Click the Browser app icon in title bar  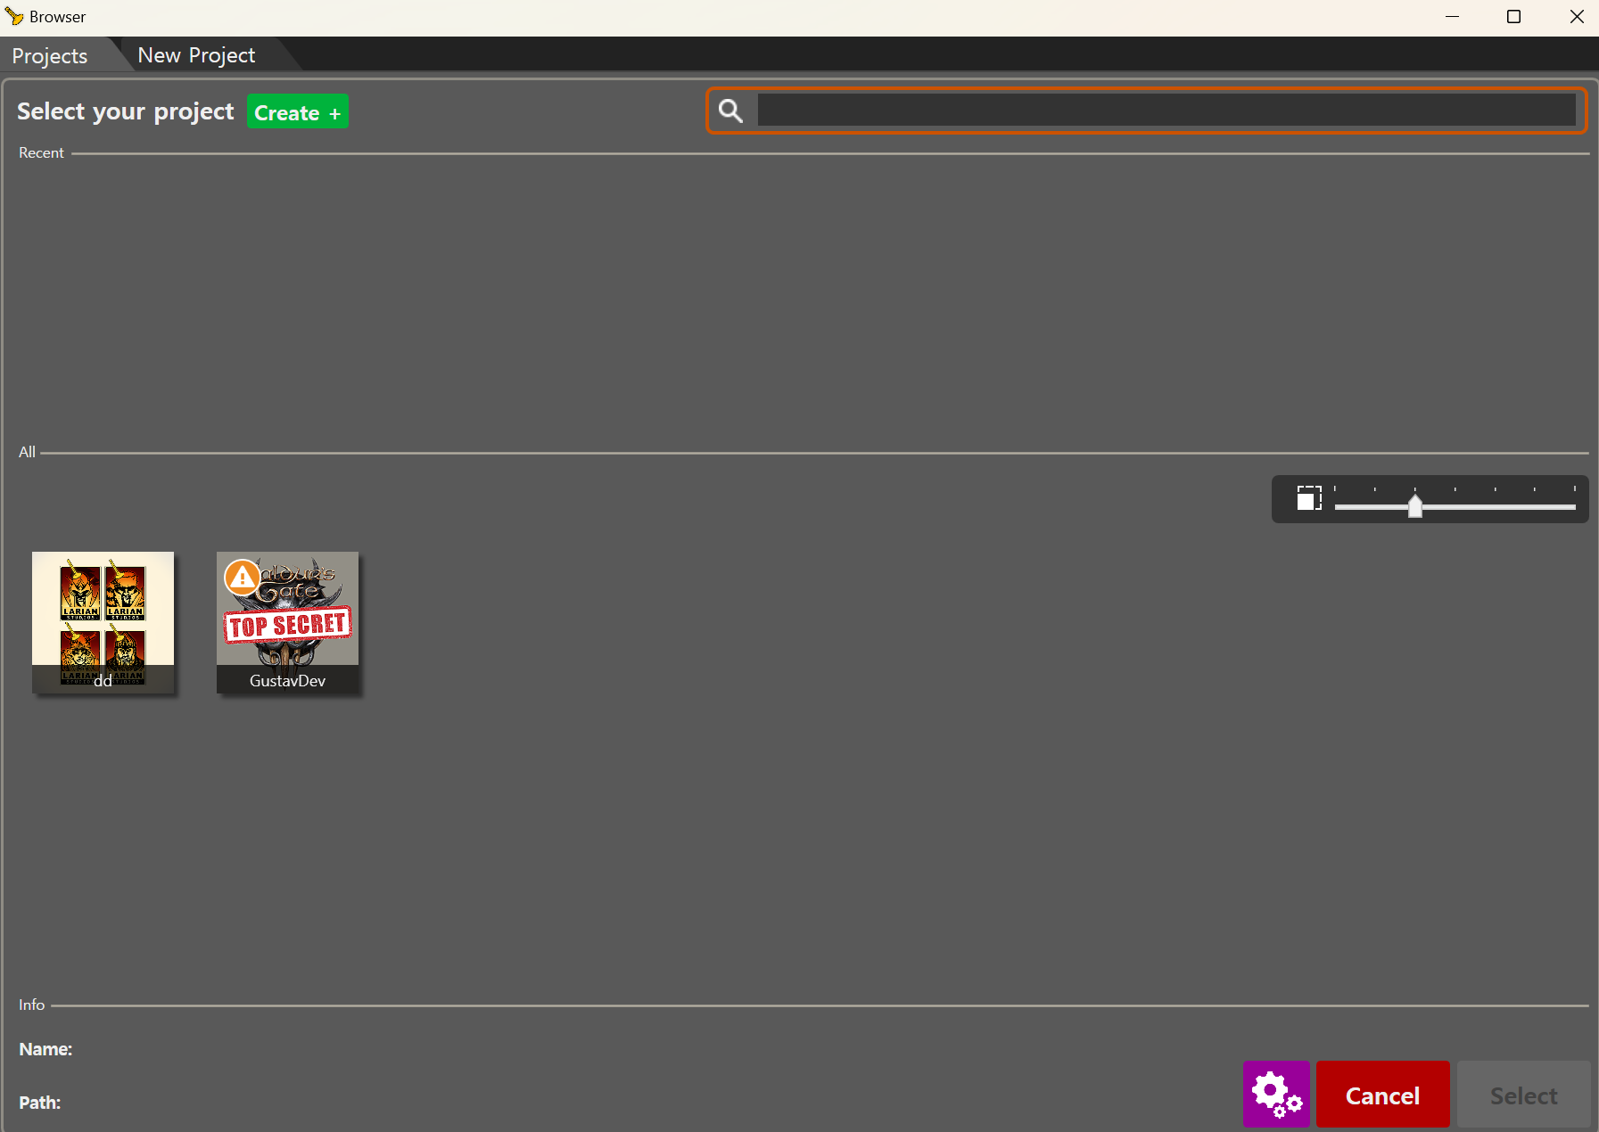(x=14, y=16)
